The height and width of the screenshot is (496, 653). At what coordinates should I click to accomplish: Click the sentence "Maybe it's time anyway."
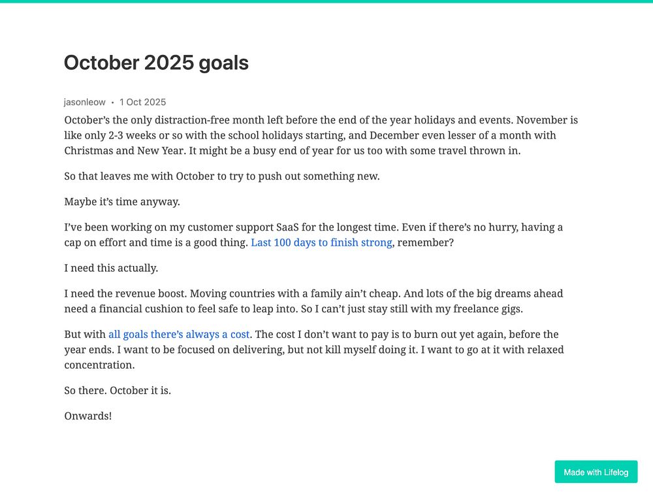click(122, 202)
